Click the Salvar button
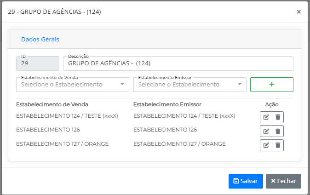Screen dimensions: 310x195 coord(246,181)
